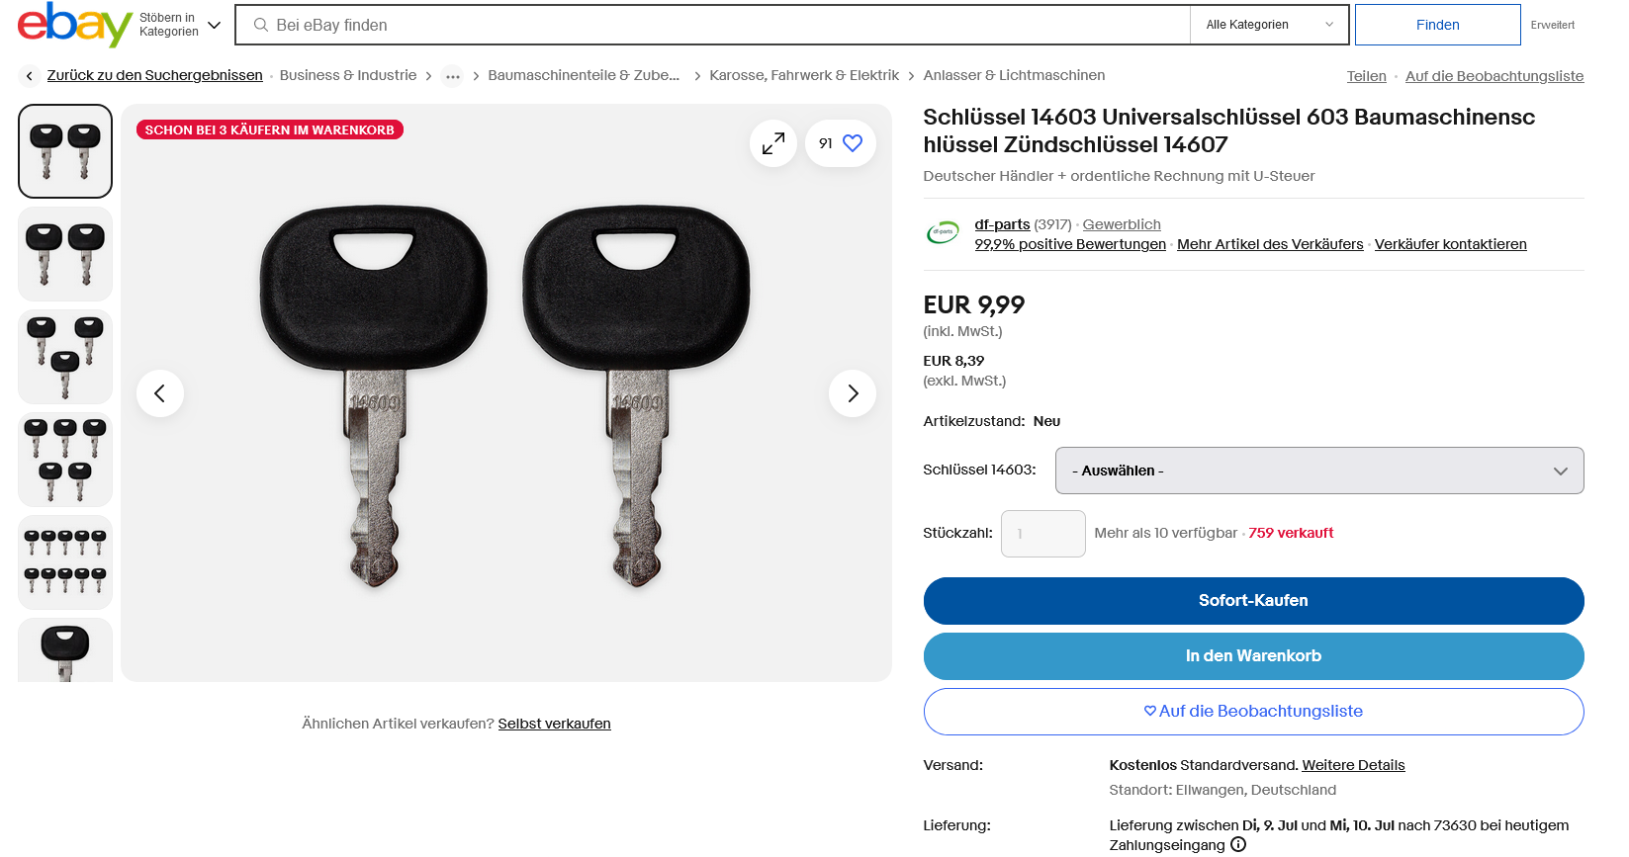Click heart icon to watch item
The width and height of the screenshot is (1629, 857).
(x=852, y=143)
